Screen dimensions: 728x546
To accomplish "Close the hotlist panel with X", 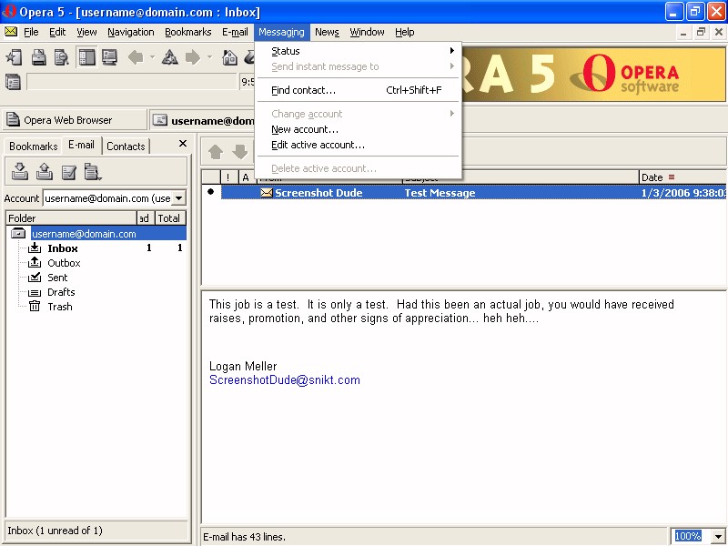I will point(183,144).
